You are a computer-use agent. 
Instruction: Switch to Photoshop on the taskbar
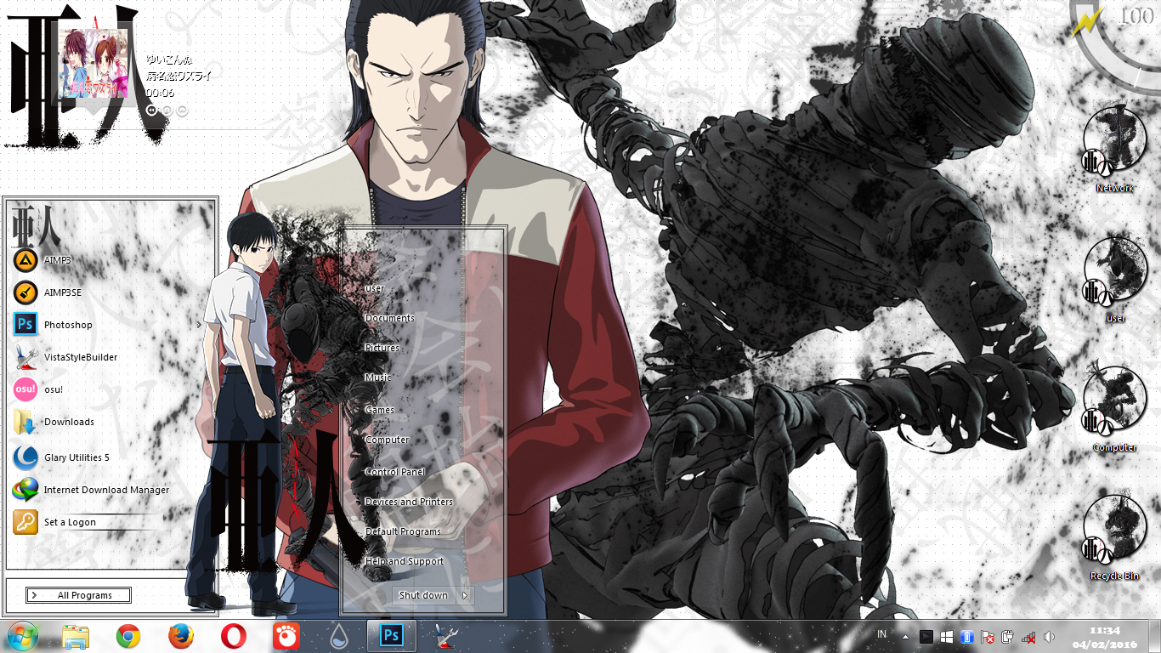point(392,636)
